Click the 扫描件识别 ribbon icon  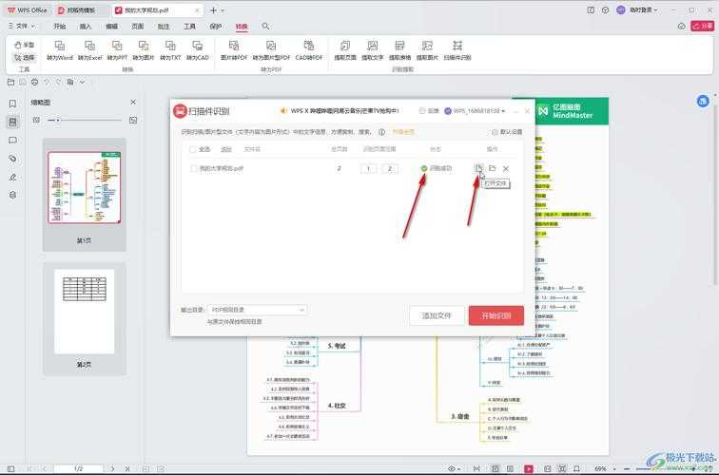[457, 50]
